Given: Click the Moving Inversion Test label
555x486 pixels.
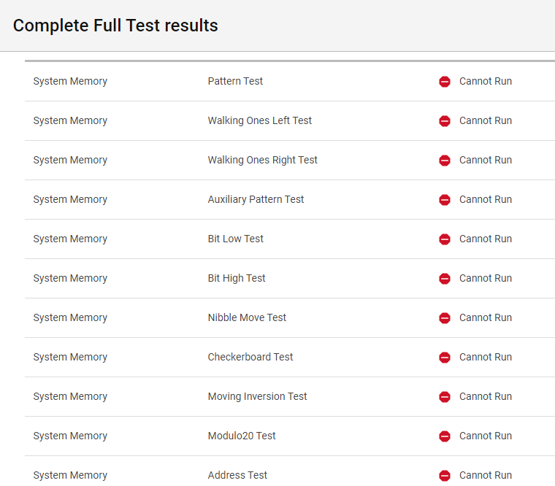Looking at the screenshot, I should click(x=257, y=396).
